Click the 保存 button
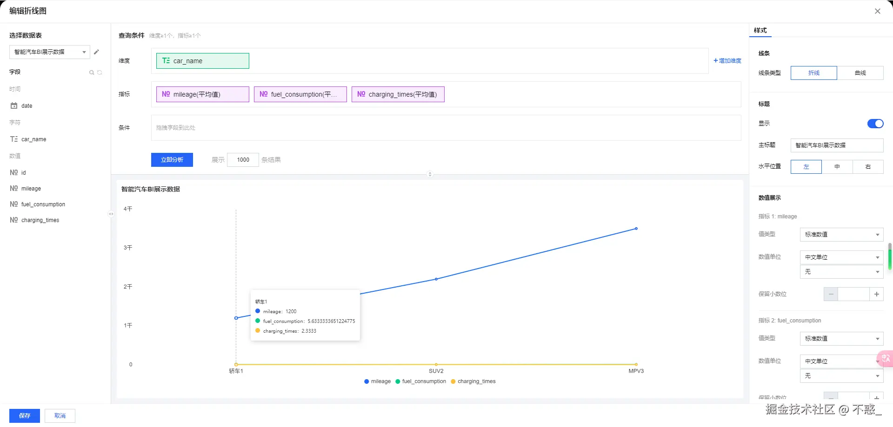The image size is (893, 427). pyautogui.click(x=25, y=416)
